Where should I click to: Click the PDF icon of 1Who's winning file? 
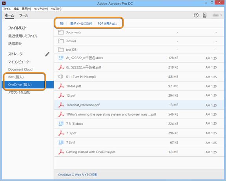pyautogui.click(x=61, y=114)
